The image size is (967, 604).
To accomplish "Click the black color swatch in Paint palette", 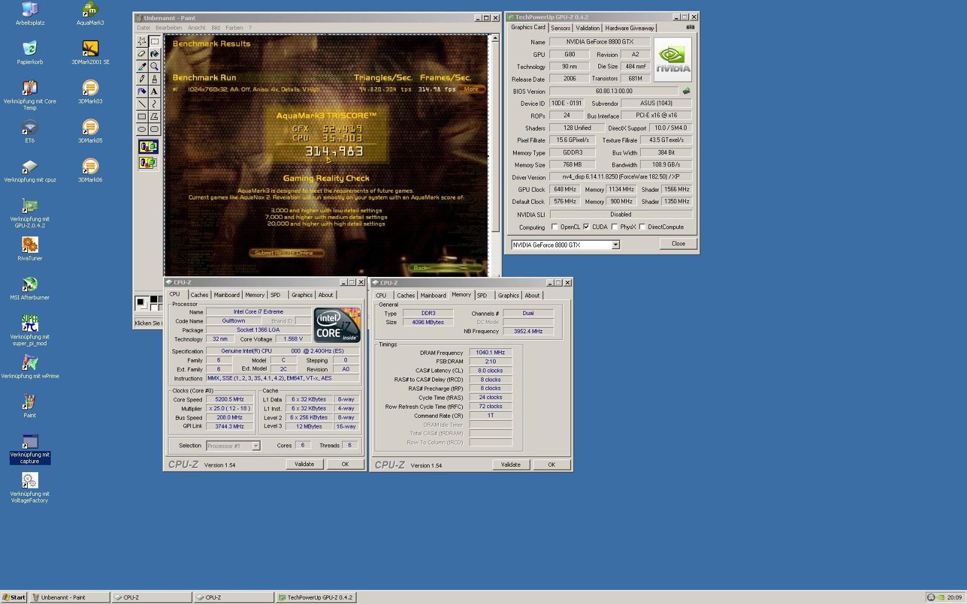I will 154,300.
